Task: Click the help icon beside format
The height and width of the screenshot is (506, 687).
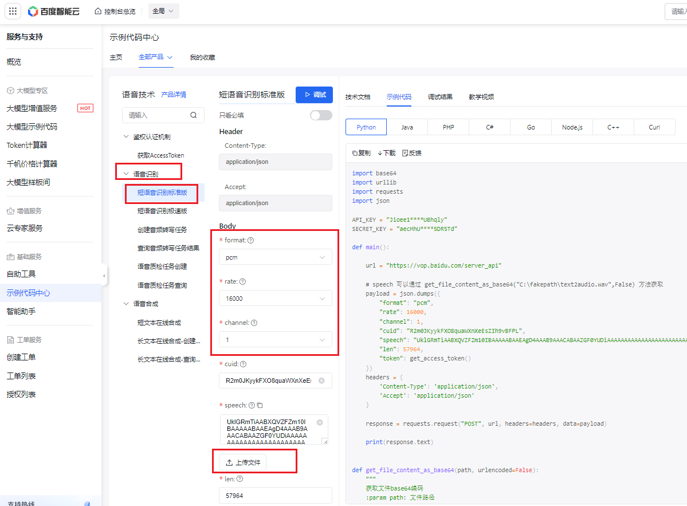Action: [250, 240]
